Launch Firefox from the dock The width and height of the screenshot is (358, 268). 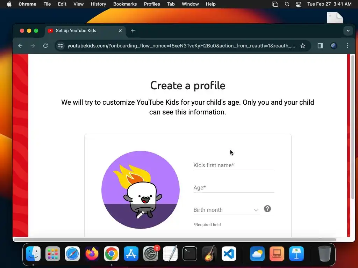(x=92, y=254)
